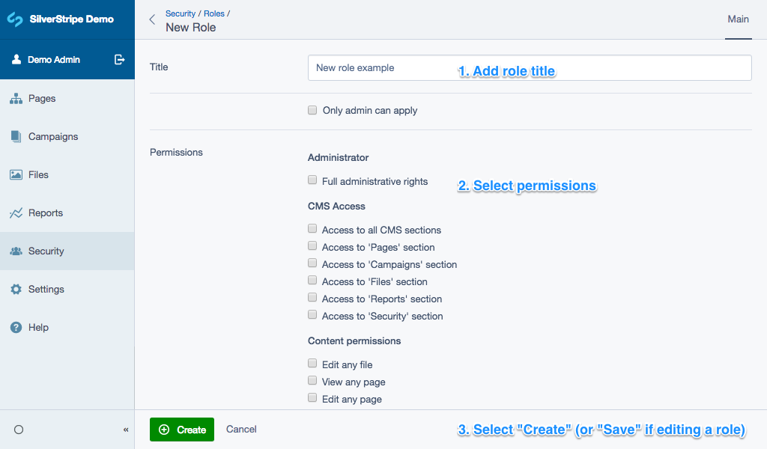Open Pages via its sitemap icon
The width and height of the screenshot is (767, 449).
pyautogui.click(x=16, y=99)
